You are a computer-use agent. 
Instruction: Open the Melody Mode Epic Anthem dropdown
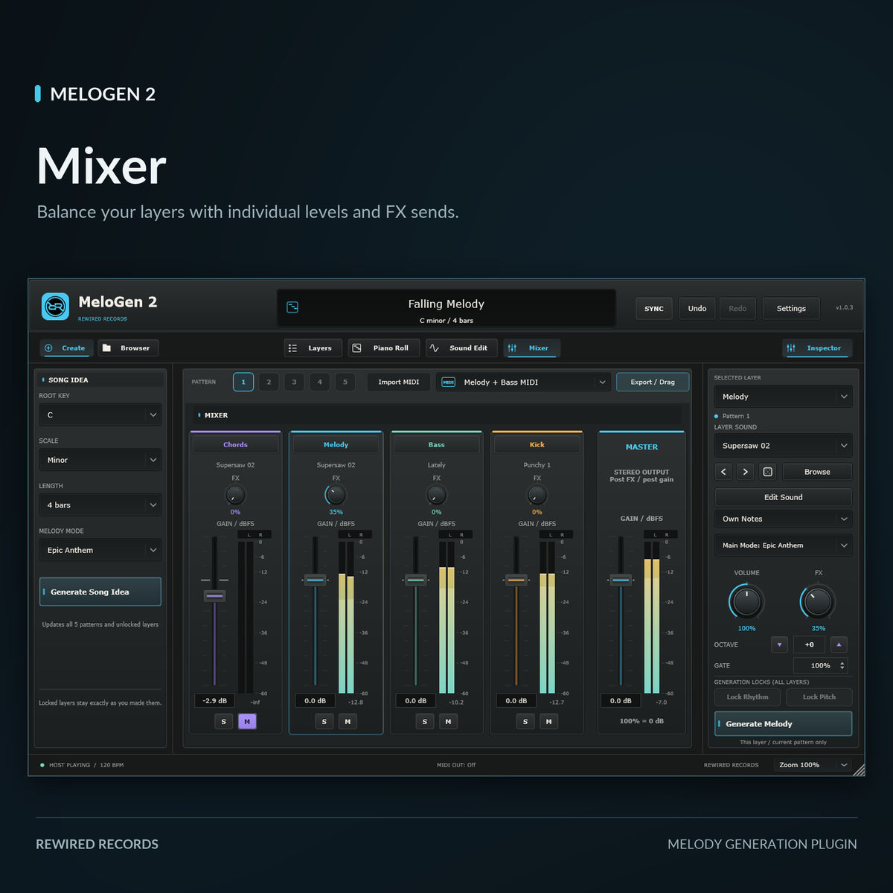pyautogui.click(x=100, y=550)
